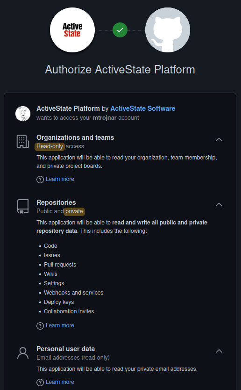
Task: Click the question mark icon under Repositories
Action: (x=40, y=326)
